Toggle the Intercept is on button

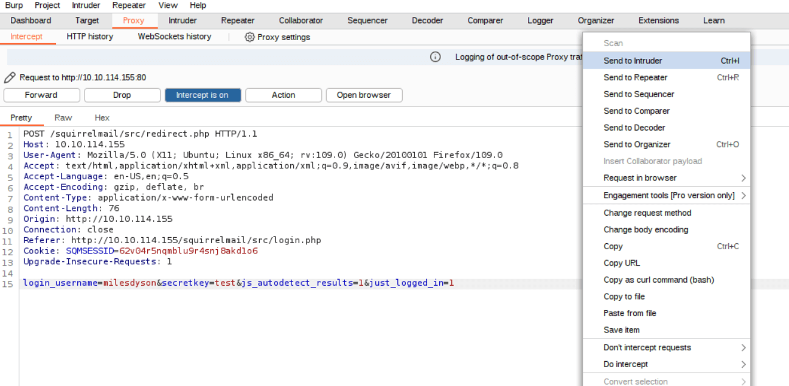point(203,95)
